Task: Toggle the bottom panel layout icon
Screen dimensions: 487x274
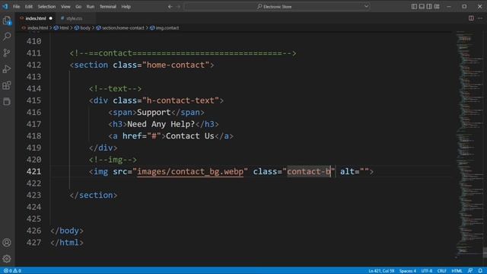Action: 422,7
